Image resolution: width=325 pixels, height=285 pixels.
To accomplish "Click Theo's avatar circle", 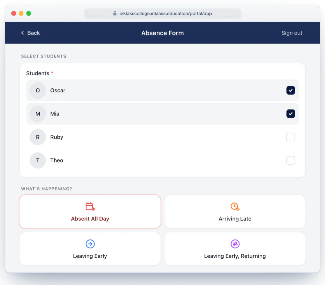I will [38, 161].
